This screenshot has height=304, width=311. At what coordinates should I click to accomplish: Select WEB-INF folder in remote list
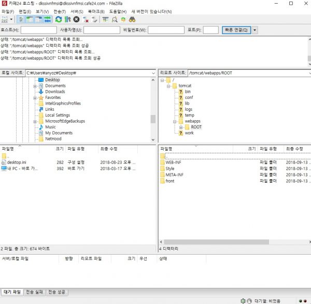[173, 162]
